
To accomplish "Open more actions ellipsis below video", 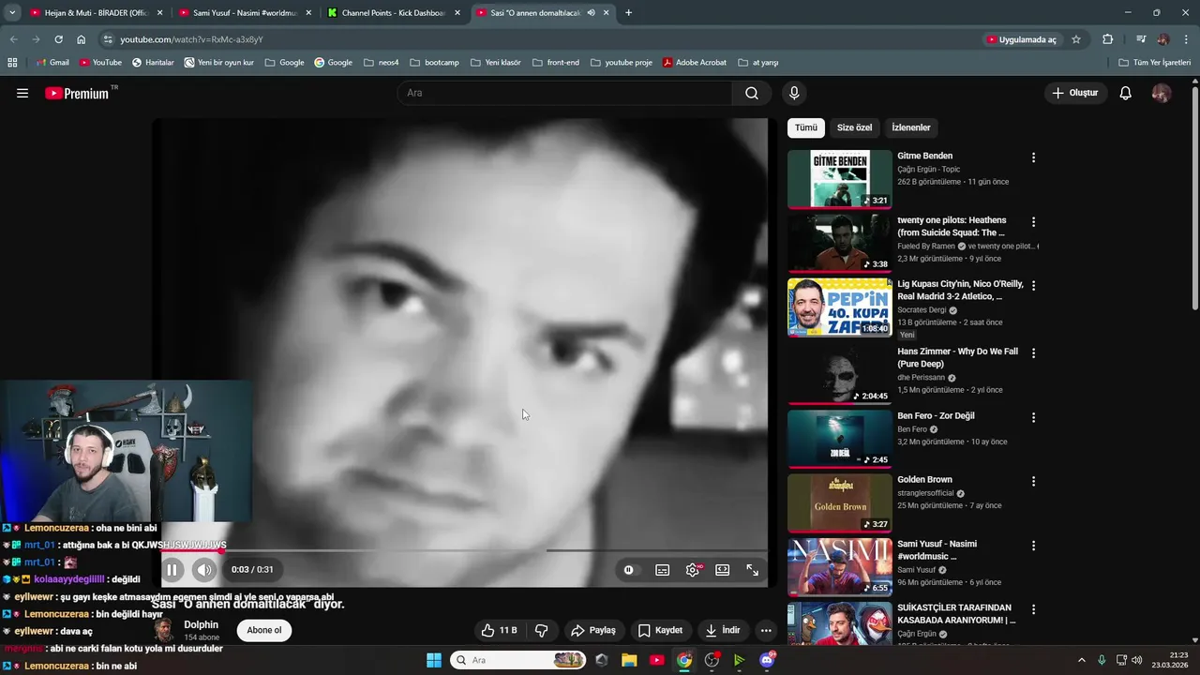I will pyautogui.click(x=766, y=630).
